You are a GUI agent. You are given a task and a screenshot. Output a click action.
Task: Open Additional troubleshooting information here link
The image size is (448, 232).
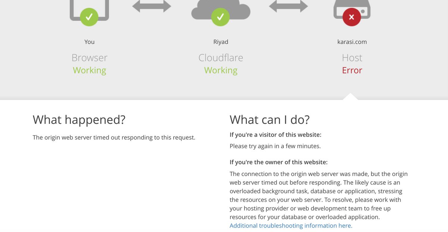[x=291, y=226]
